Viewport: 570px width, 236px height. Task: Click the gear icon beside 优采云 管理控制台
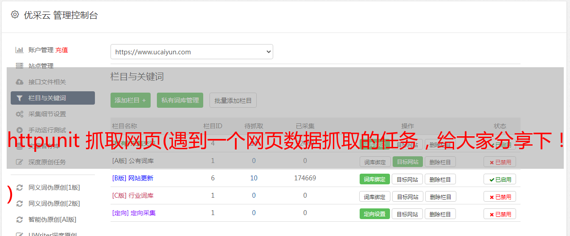point(15,15)
